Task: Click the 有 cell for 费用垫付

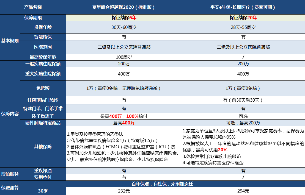Action: (124, 177)
